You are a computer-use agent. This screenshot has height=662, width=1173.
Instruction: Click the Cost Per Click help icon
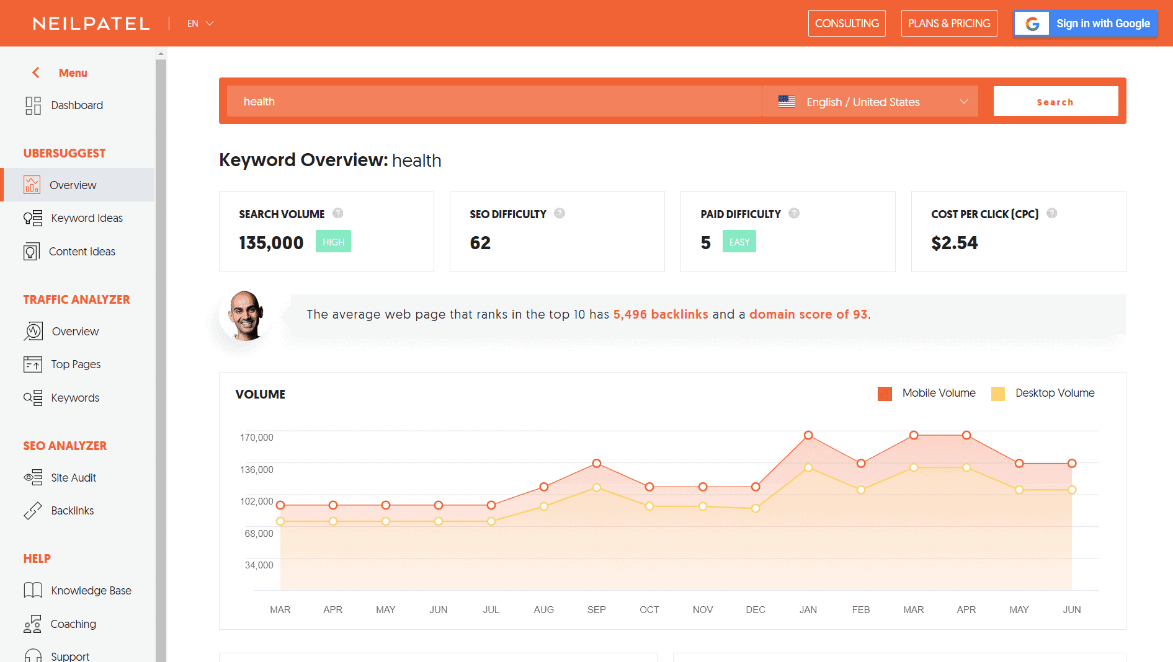point(1052,213)
